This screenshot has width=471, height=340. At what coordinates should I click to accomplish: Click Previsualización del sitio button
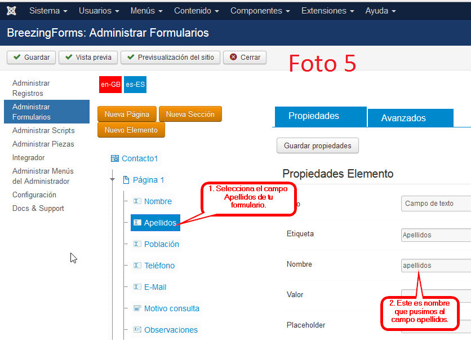pos(170,57)
